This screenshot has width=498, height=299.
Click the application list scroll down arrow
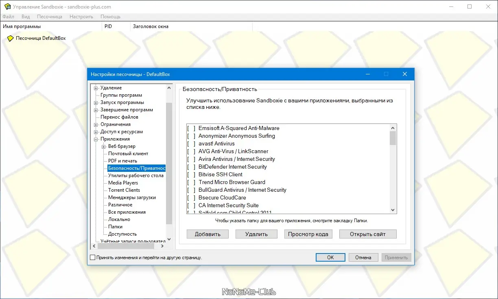point(393,210)
